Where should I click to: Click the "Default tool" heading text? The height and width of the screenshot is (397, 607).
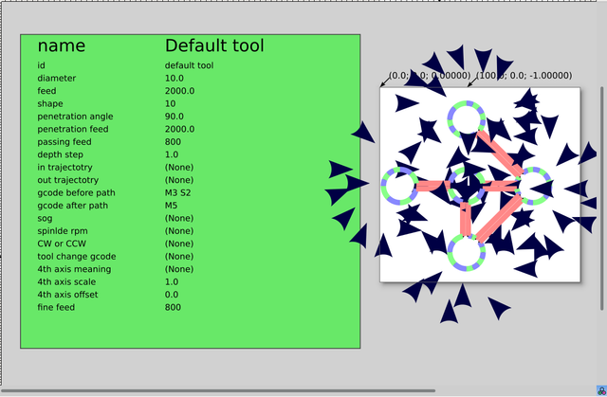pyautogui.click(x=214, y=45)
